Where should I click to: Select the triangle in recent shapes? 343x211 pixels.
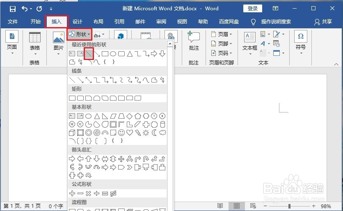(130, 53)
